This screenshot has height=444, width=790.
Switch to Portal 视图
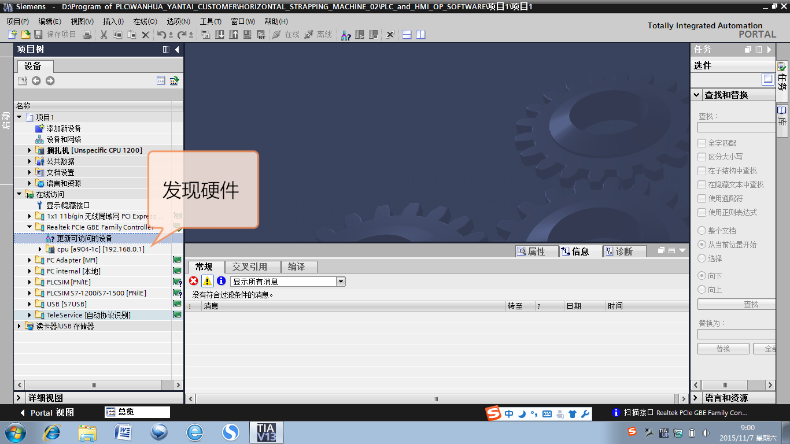pyautogui.click(x=47, y=413)
